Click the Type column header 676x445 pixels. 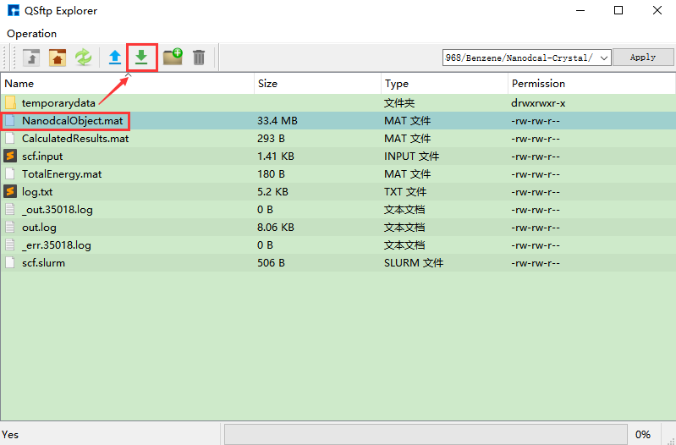(444, 84)
